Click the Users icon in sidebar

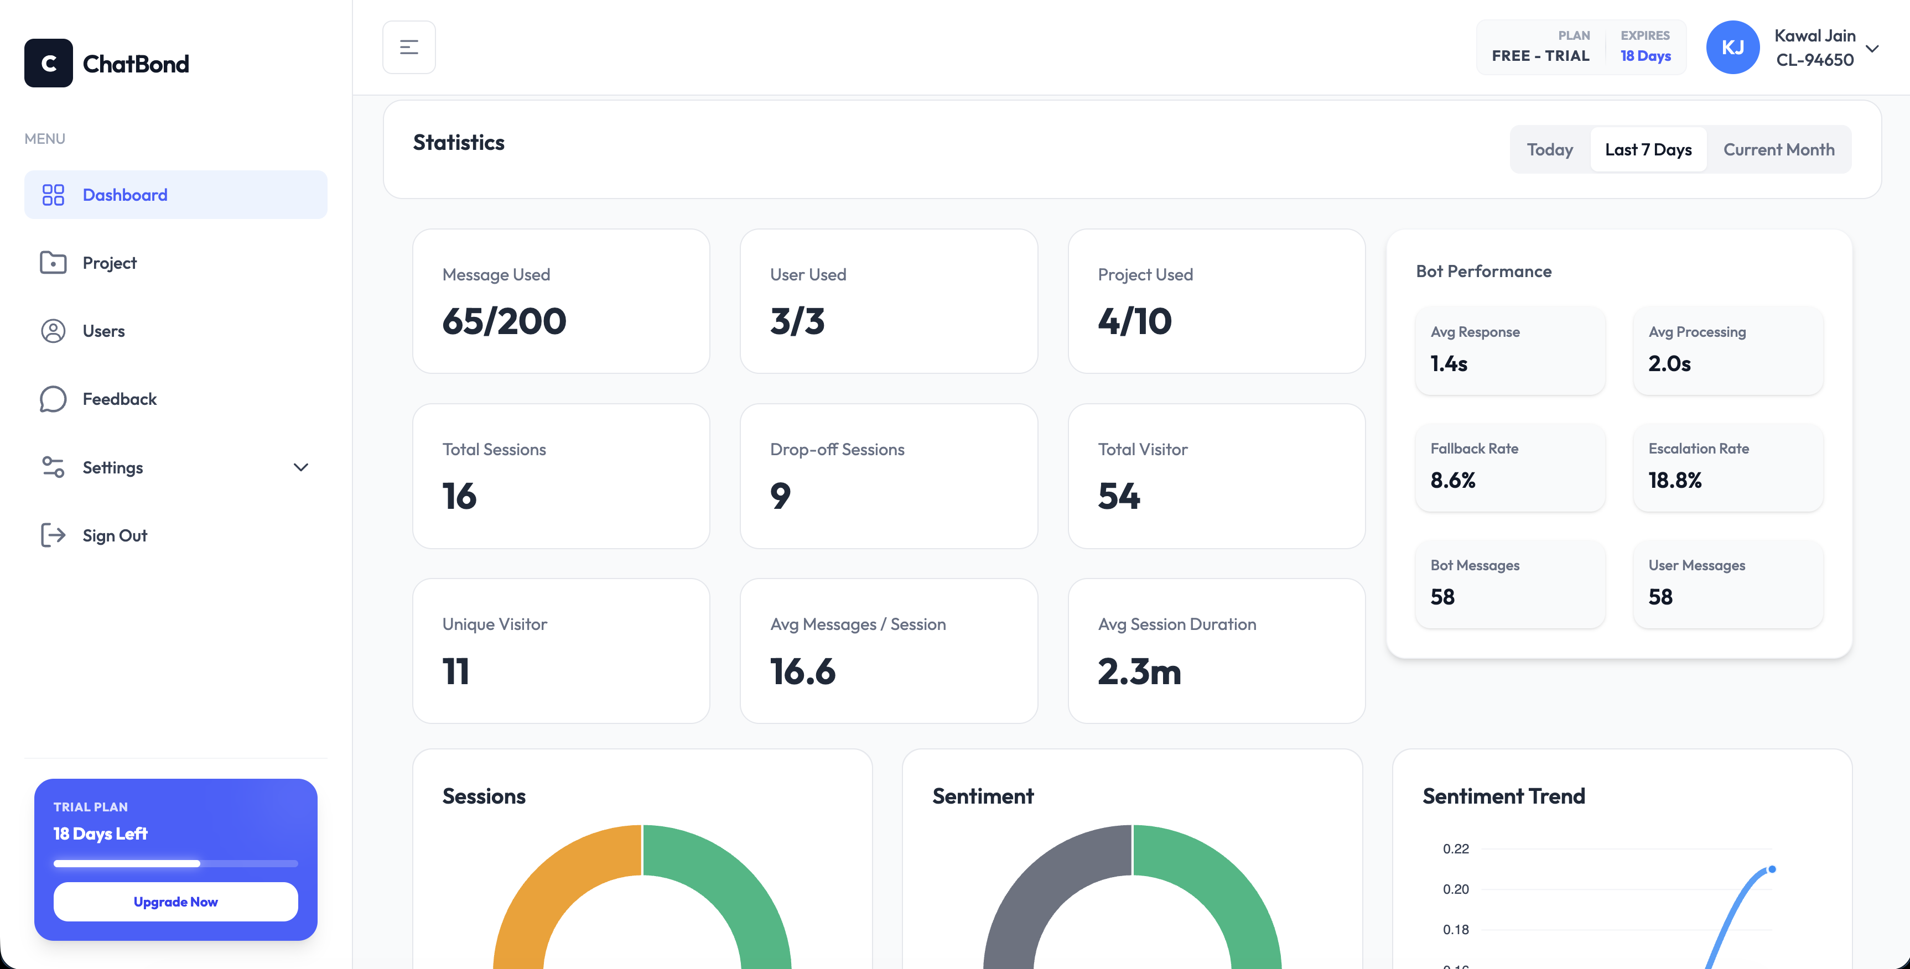coord(53,331)
